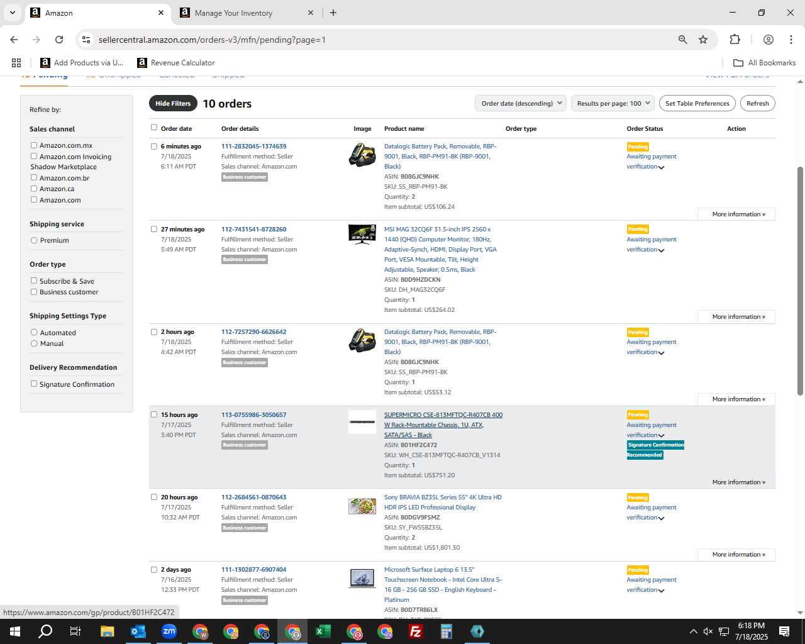Screen dimensions: 805x644
Task: Switch to the Amazon browser tab
Action: coord(97,13)
